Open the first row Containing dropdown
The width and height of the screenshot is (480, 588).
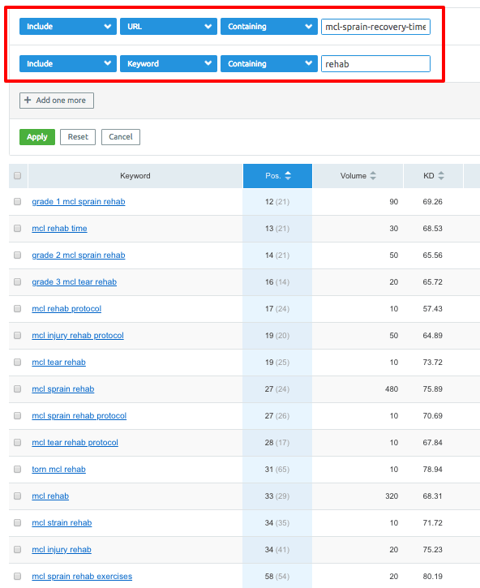269,27
